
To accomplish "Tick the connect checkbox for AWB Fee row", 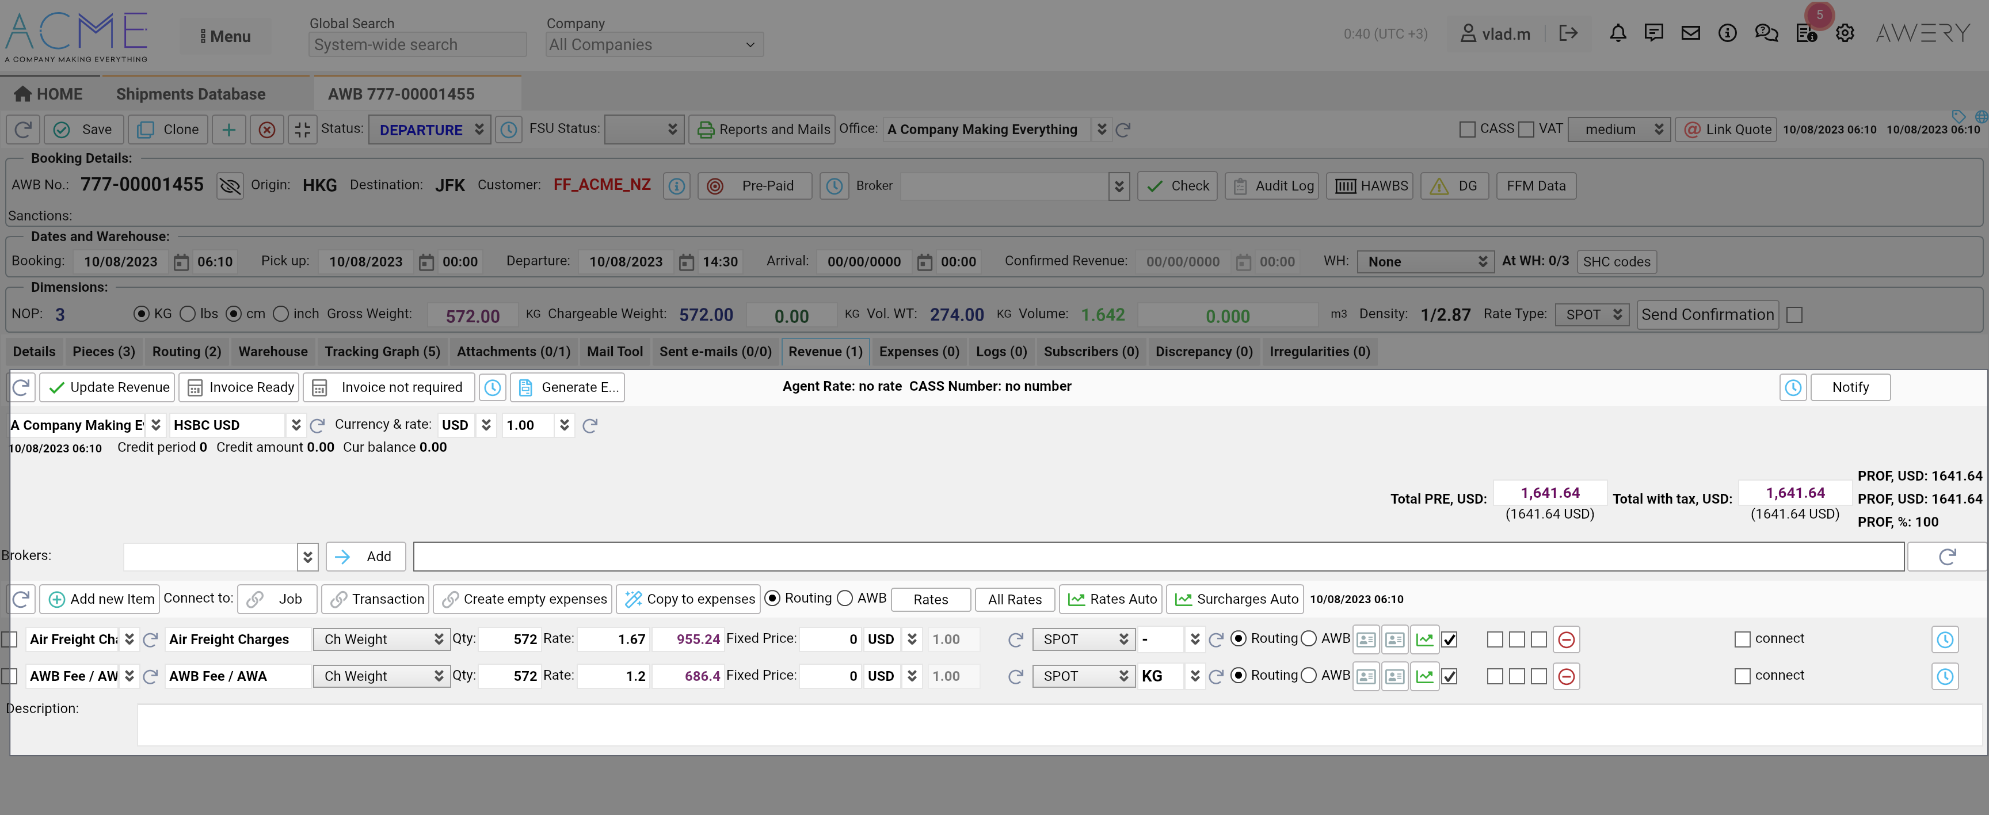I will pos(1742,676).
